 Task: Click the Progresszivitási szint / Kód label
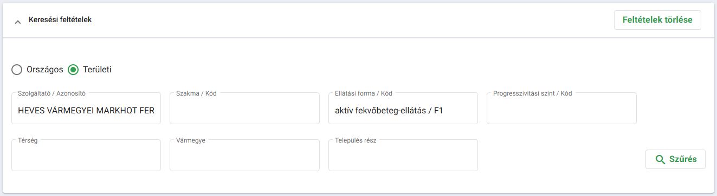coord(533,93)
